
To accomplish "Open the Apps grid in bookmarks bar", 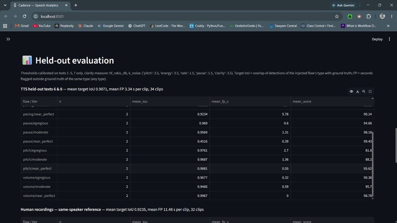I will pyautogui.click(x=5, y=26).
